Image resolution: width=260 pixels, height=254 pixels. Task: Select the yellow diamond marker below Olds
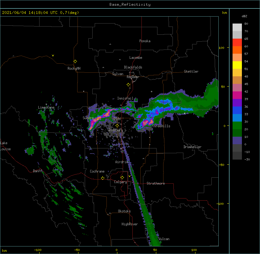[x=117, y=126]
